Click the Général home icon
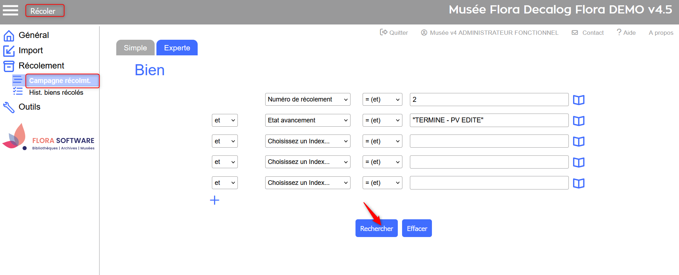Screen dimensions: 679x275 click(x=9, y=35)
